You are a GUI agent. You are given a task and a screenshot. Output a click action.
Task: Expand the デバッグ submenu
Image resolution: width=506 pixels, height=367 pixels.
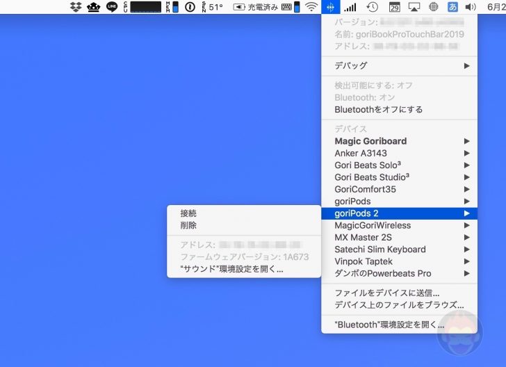click(400, 65)
